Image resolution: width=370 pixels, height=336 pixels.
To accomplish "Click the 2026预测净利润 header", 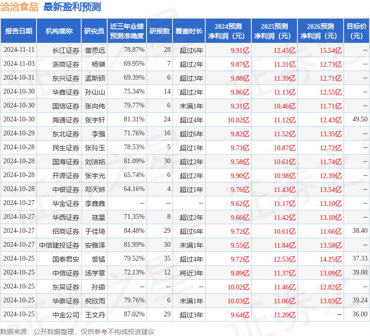I will pos(321,31).
